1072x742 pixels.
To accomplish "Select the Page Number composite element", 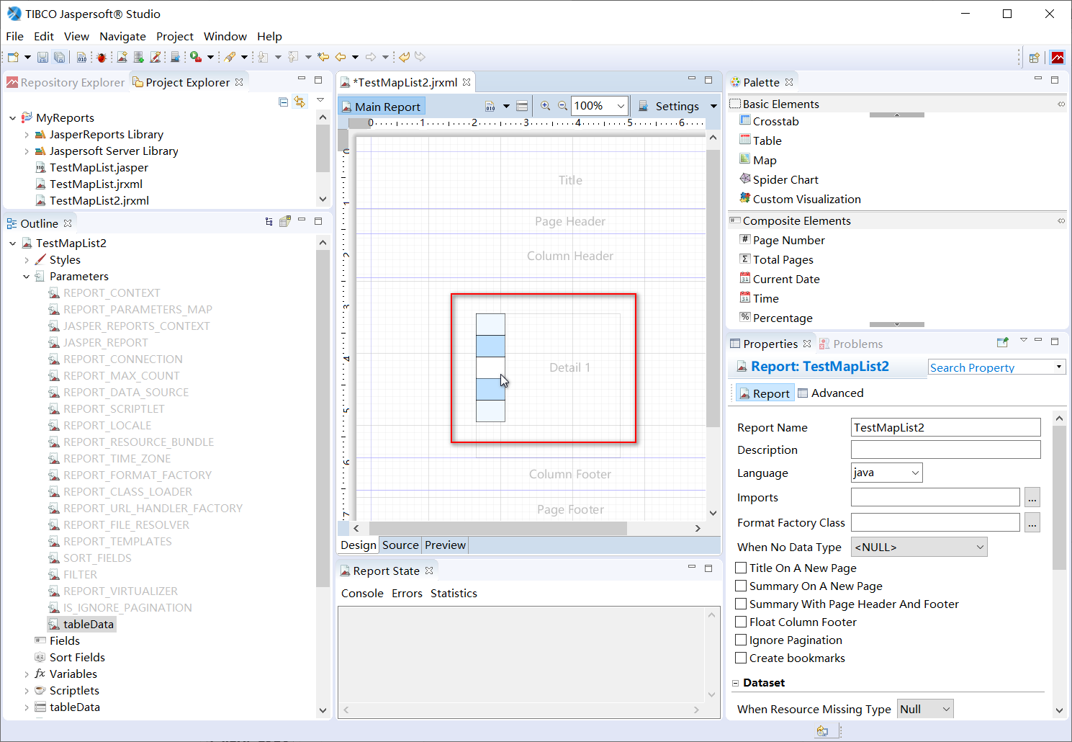I will pos(782,240).
